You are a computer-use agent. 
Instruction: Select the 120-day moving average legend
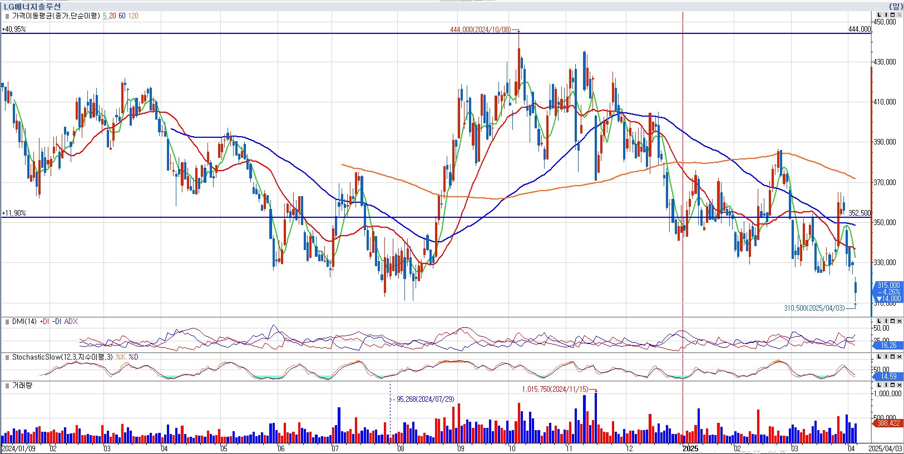click(x=133, y=16)
